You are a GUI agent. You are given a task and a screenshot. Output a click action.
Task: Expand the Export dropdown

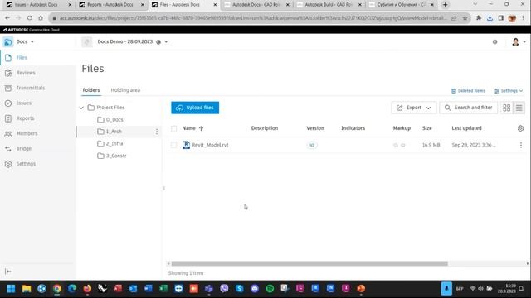point(413,108)
